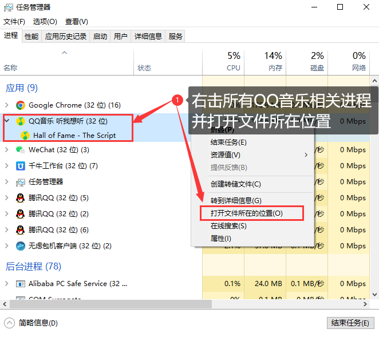Screen dimensions: 379x337
Task: Switch to the 详细信息 tab
Action: point(148,37)
